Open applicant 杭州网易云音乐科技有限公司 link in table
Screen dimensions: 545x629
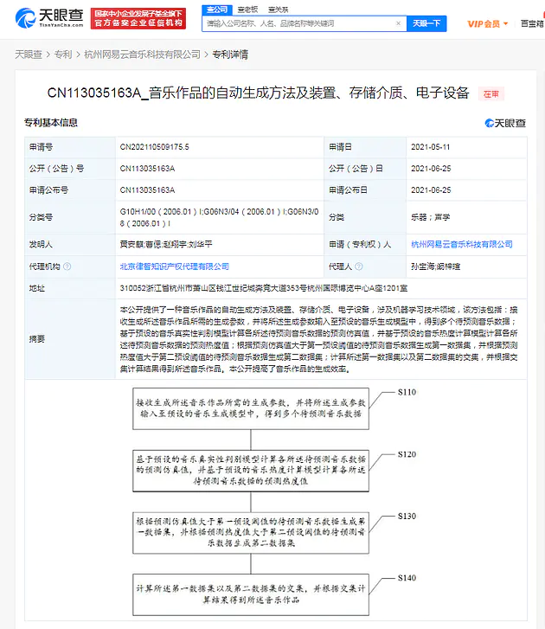click(462, 244)
